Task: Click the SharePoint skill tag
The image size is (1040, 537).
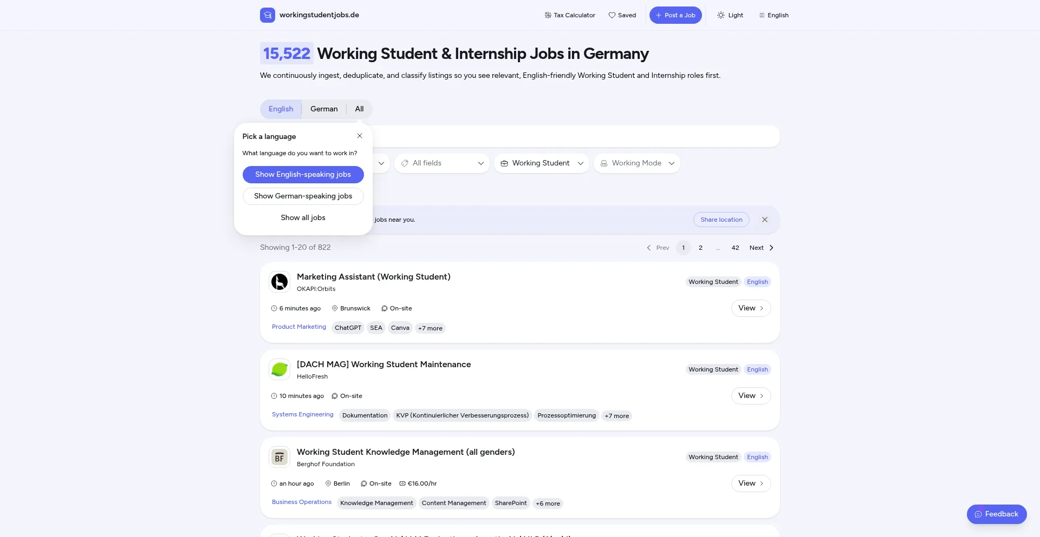Action: pyautogui.click(x=511, y=503)
